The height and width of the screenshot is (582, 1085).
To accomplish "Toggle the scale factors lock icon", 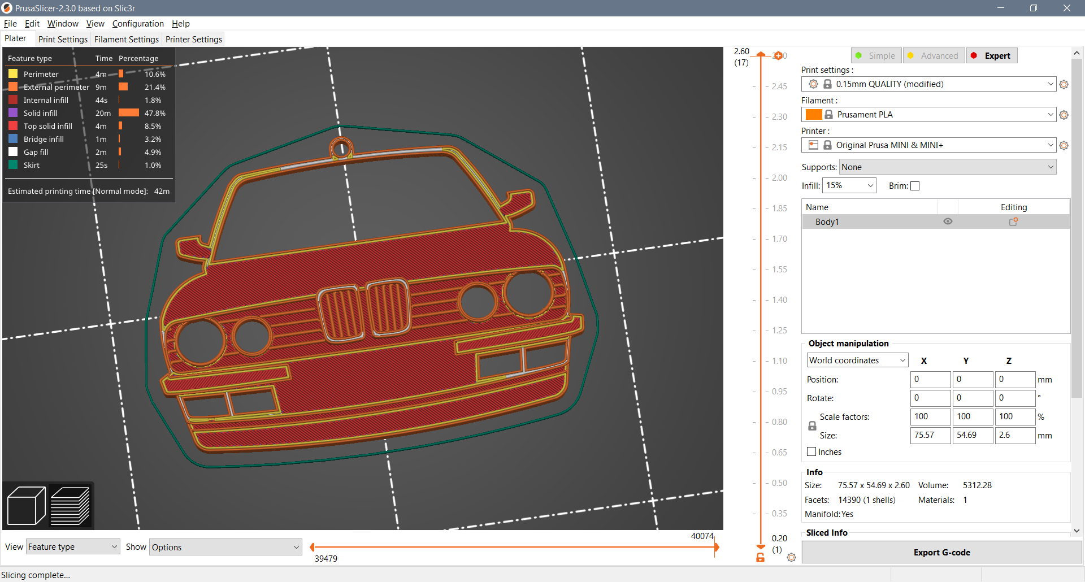I will [x=812, y=426].
